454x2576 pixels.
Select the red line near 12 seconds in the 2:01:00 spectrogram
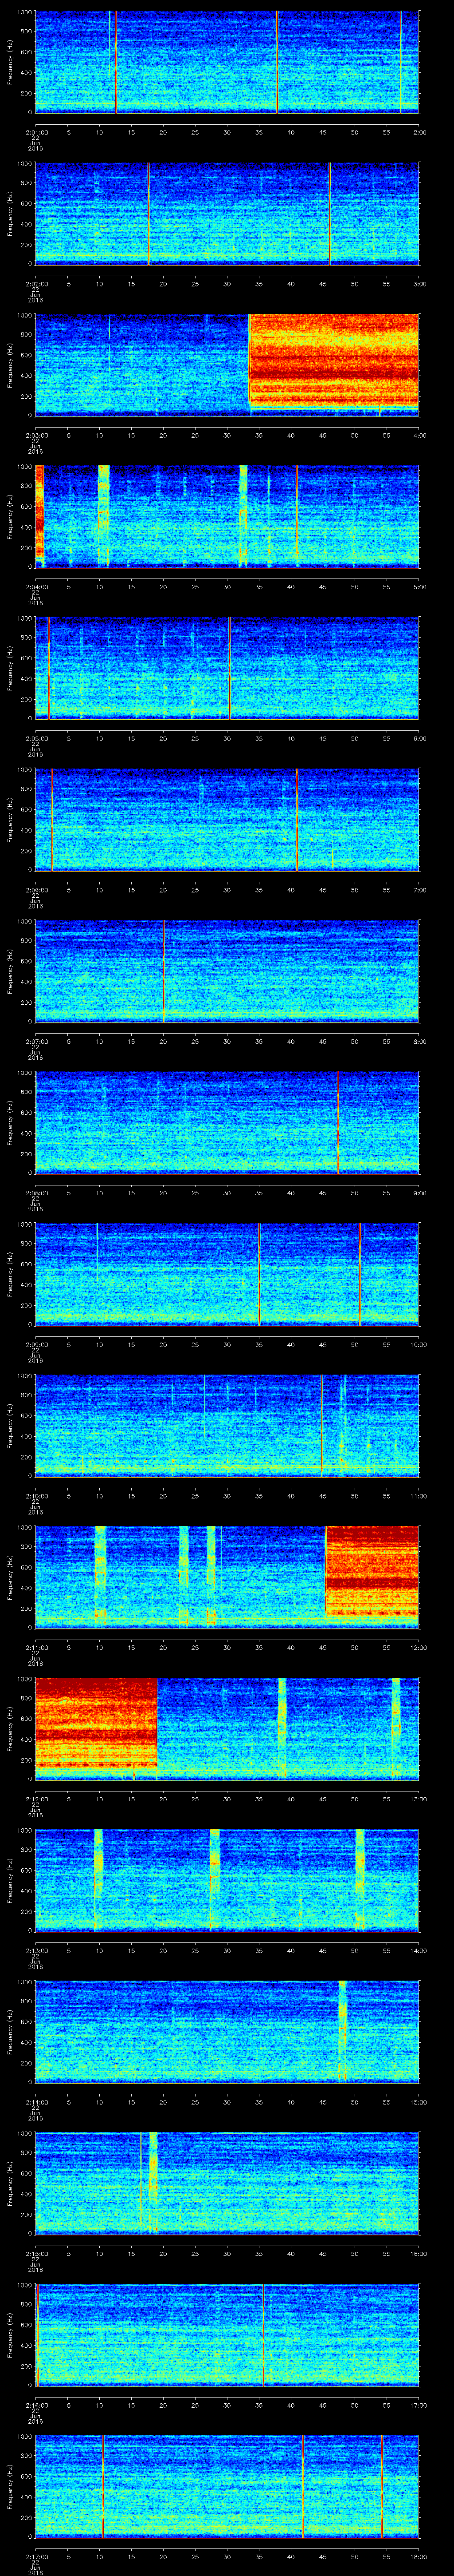(x=116, y=62)
